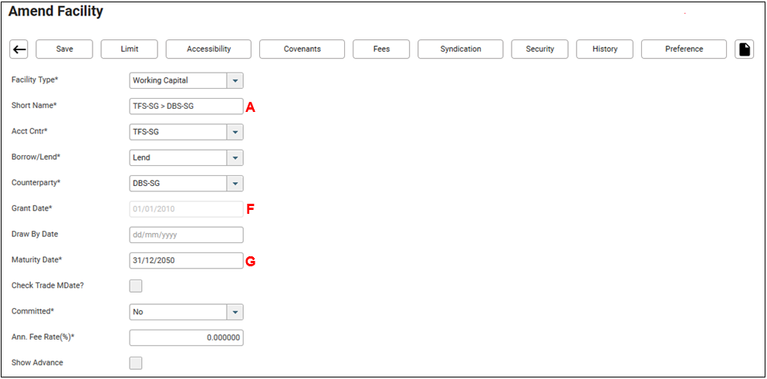Viewport: 767px width, 379px height.
Task: Click the back arrow icon
Action: coord(19,49)
